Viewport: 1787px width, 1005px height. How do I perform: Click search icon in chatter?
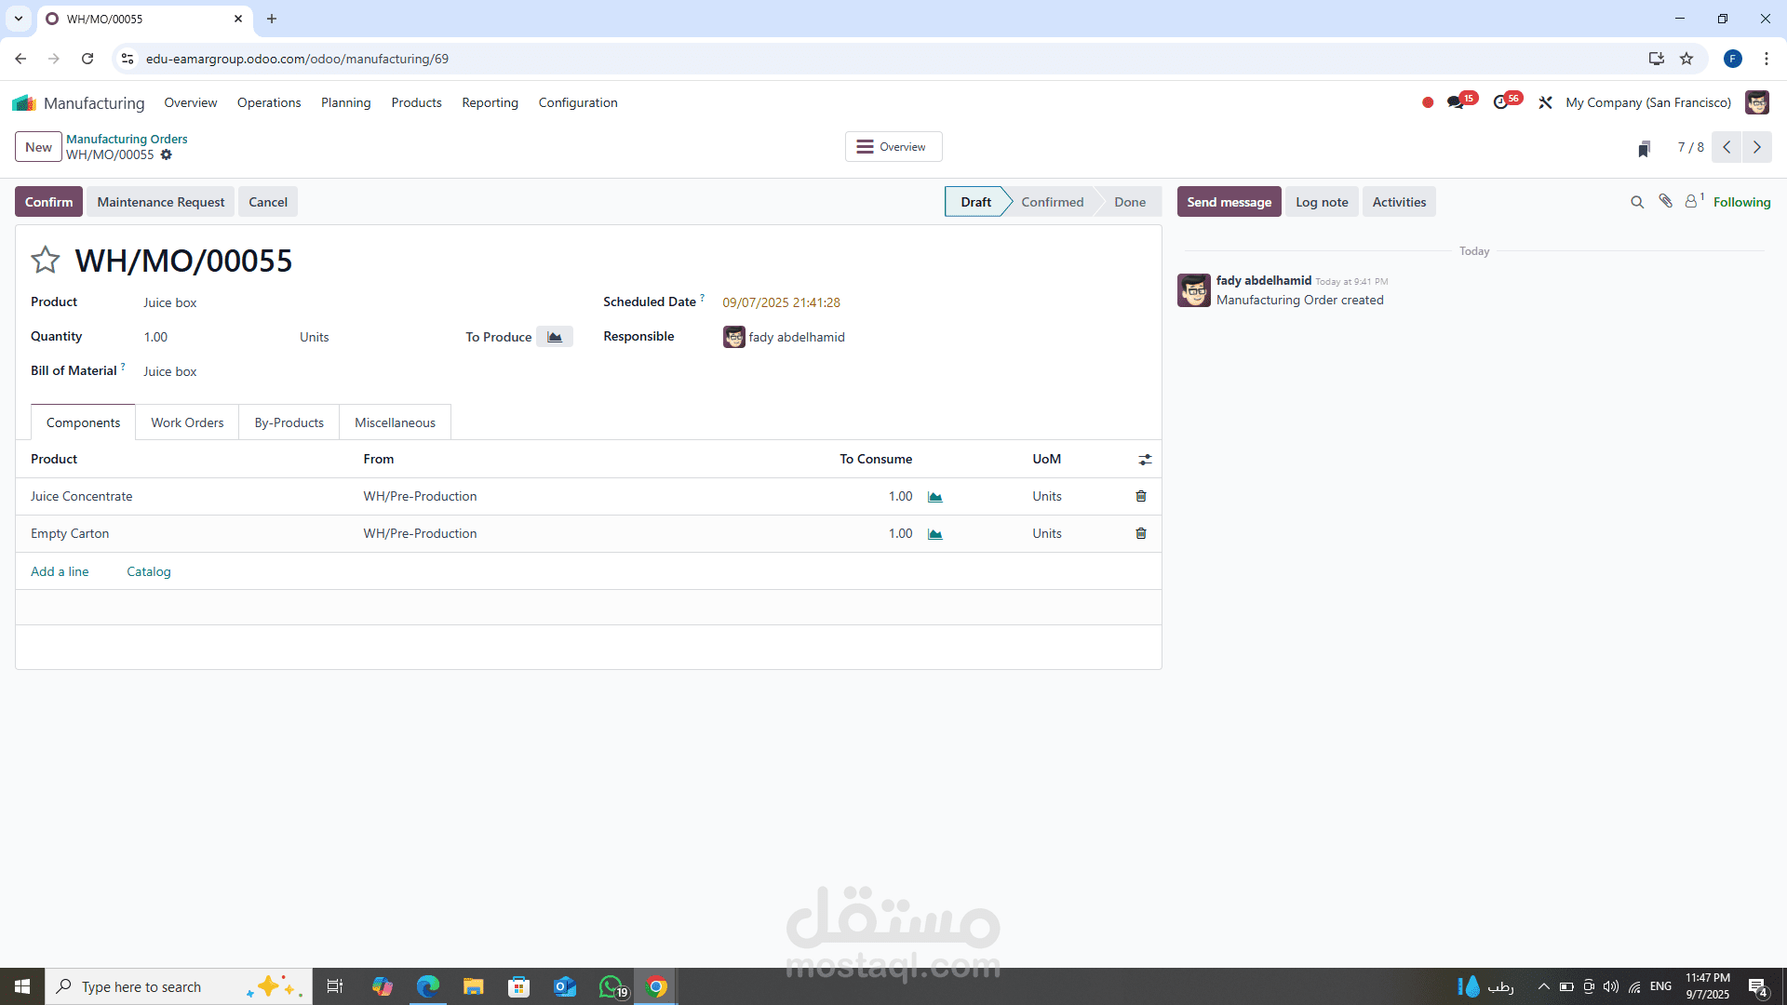pyautogui.click(x=1637, y=202)
